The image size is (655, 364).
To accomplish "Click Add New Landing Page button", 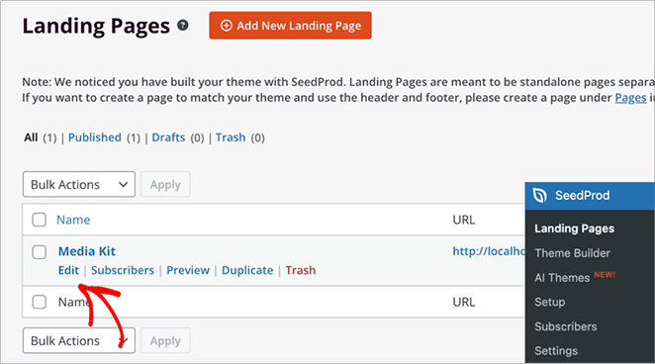I will pos(290,26).
